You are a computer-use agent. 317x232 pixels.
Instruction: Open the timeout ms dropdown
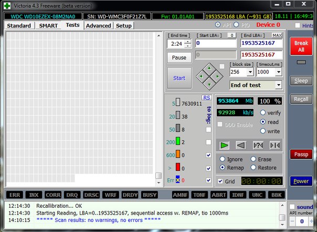(x=279, y=72)
